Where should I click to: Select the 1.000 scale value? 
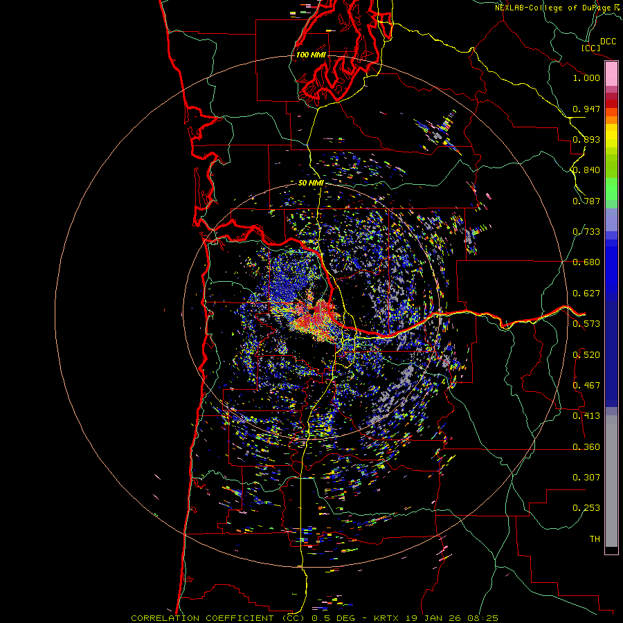[586, 78]
